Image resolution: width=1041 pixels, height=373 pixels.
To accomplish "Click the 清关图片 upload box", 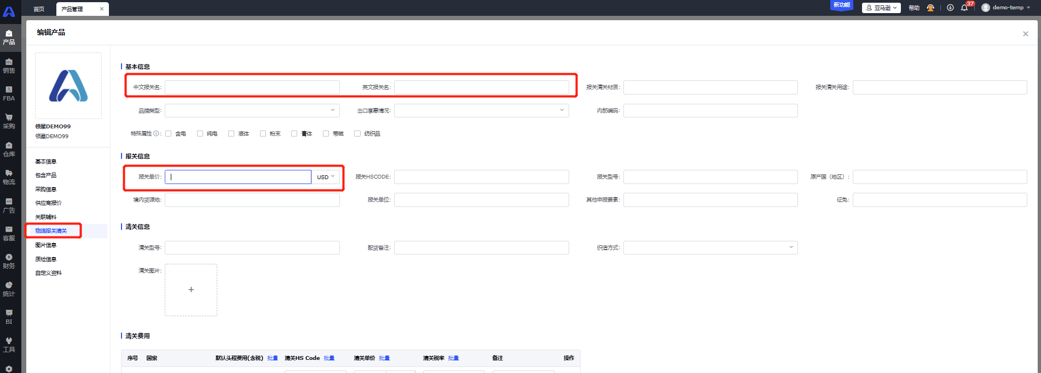I will (191, 290).
